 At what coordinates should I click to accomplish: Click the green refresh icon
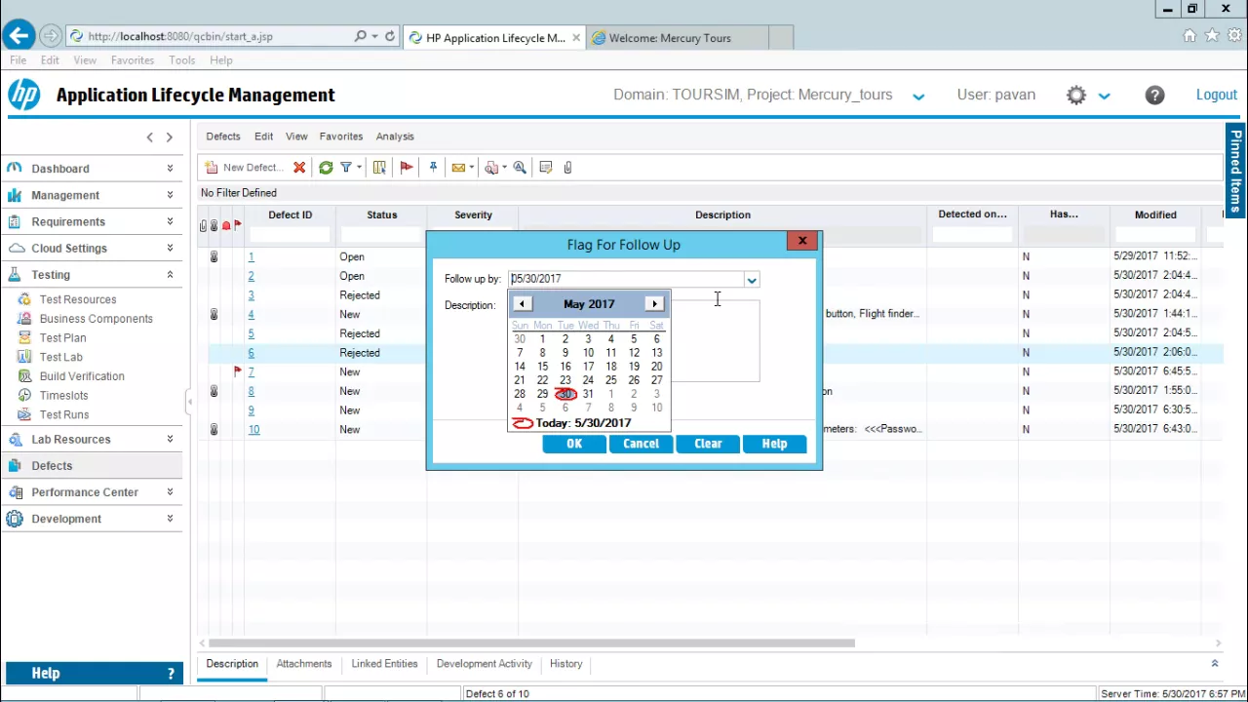coord(326,168)
